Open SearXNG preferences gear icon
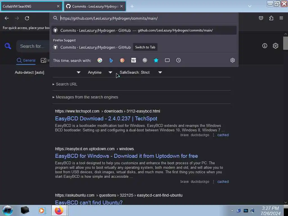288x216 pixels. 276,46
